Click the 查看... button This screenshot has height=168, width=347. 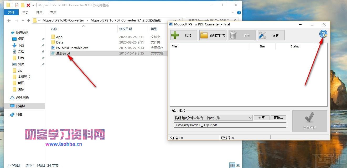pos(278,118)
